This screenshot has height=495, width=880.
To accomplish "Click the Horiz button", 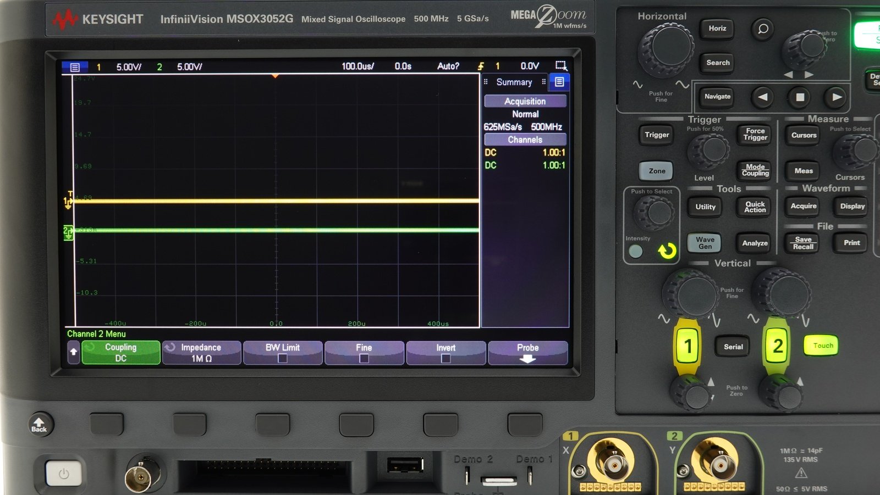I will tap(717, 29).
